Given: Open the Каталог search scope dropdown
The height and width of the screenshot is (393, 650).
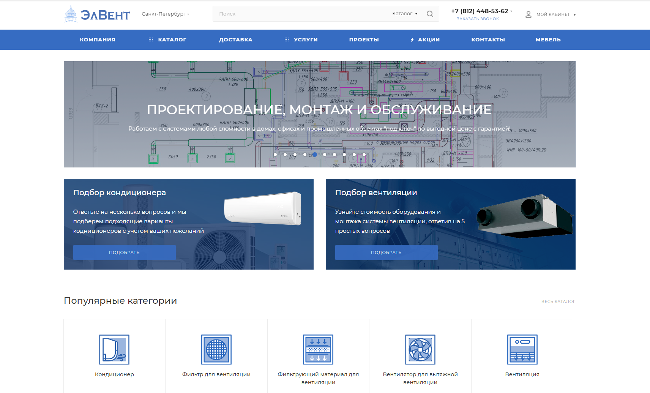Looking at the screenshot, I should 405,14.
